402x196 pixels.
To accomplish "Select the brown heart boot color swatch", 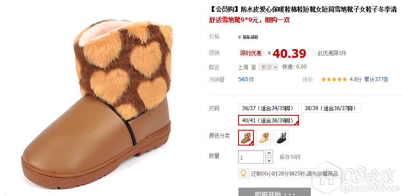I will [x=246, y=138].
